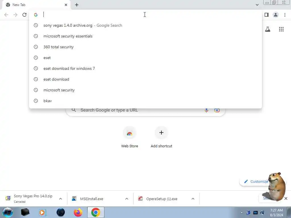
Task: Select the New Tab tab
Action: (x=37, y=5)
